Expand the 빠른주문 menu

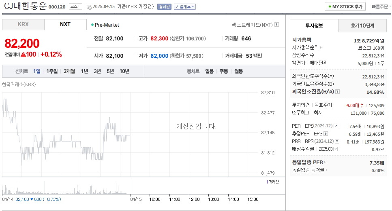pyautogui.click(x=381, y=7)
